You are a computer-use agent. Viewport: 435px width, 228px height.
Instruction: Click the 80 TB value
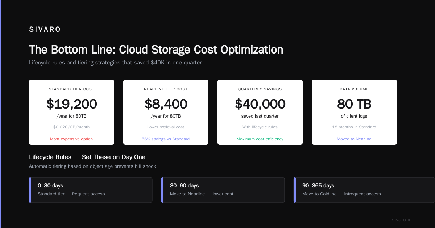354,104
